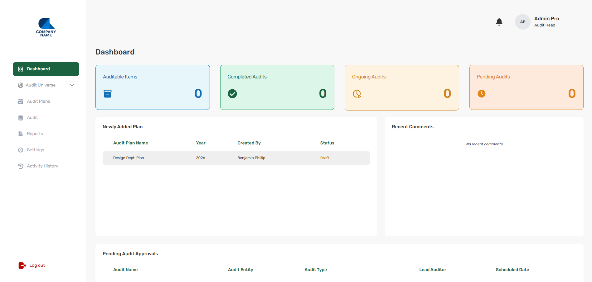Click the Status column header

pos(327,143)
